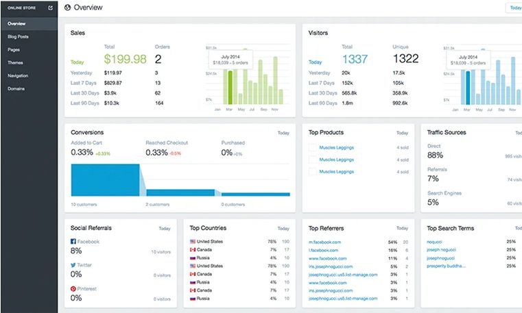
Task: Click the Search Engines 5% traffic value
Action: pos(433,202)
